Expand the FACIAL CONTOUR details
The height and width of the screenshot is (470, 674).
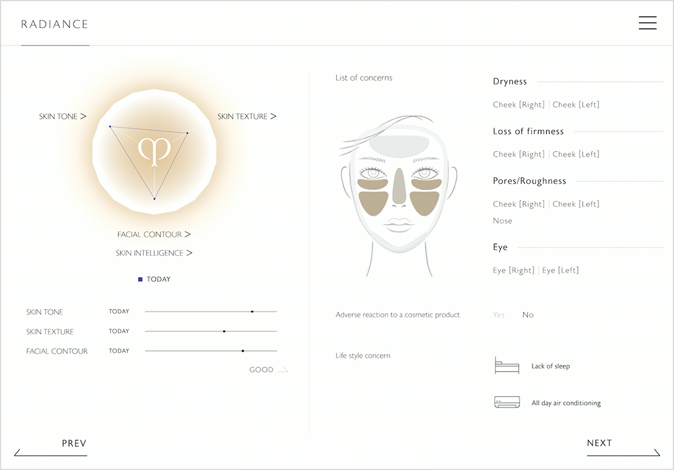point(154,234)
